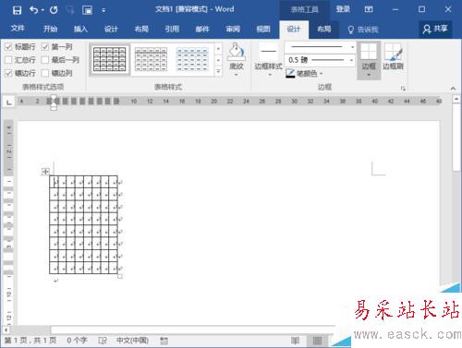462x348 pixels.
Task: Click the first line indent ruler marker
Action: pyautogui.click(x=54, y=97)
